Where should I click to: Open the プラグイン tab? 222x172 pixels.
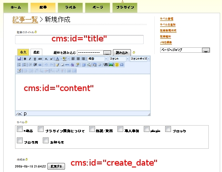(x=125, y=8)
